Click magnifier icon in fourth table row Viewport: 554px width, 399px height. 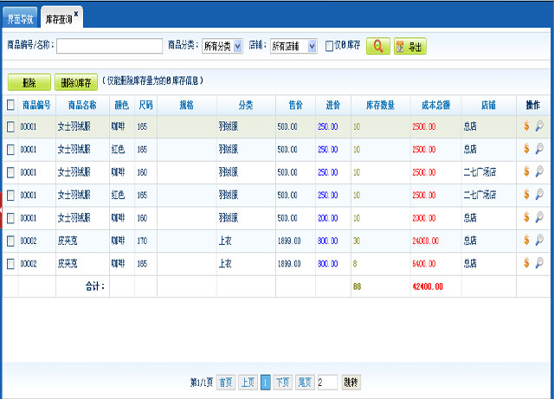click(x=538, y=195)
